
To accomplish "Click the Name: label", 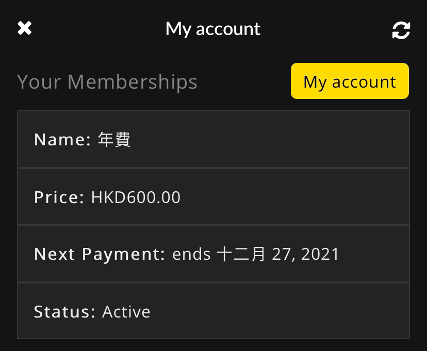I will [62, 140].
